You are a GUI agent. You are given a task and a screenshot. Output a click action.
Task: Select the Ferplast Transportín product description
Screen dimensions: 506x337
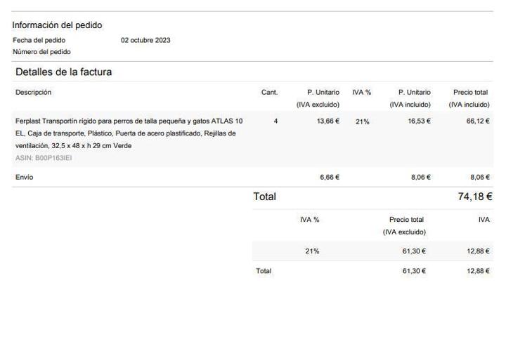tap(129, 133)
